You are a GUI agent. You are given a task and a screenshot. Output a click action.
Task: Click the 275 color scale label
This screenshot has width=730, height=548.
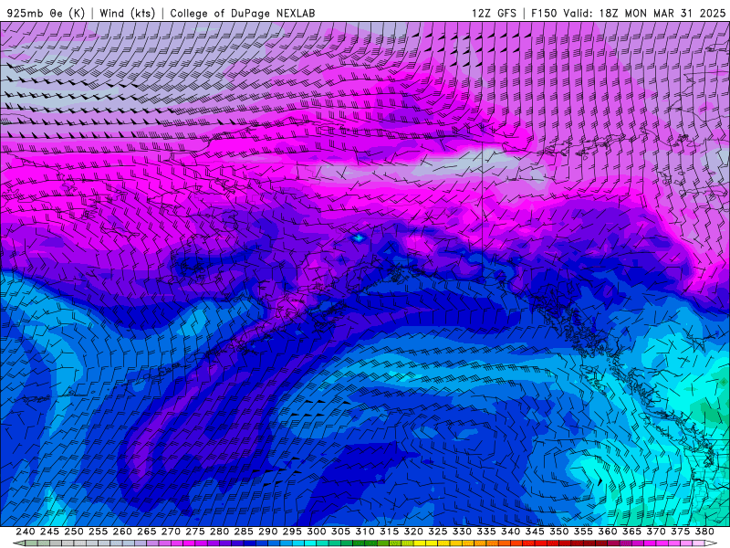(195, 532)
